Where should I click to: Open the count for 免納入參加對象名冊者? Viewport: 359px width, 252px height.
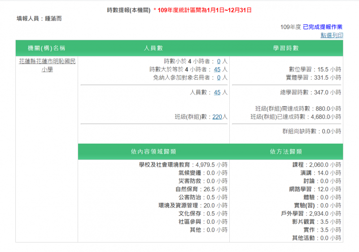point(219,77)
